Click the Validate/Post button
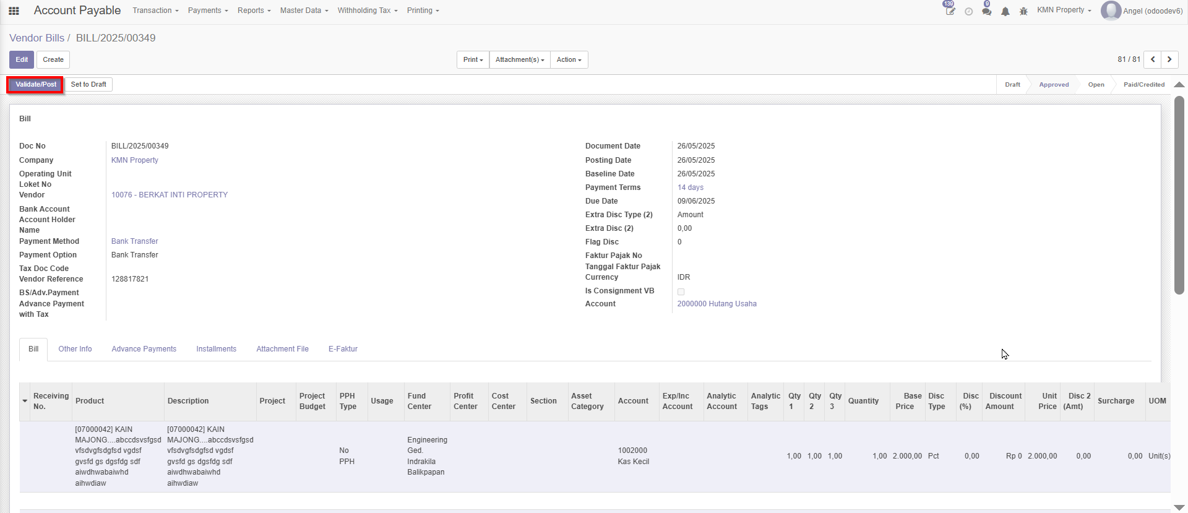1188x513 pixels. click(35, 84)
